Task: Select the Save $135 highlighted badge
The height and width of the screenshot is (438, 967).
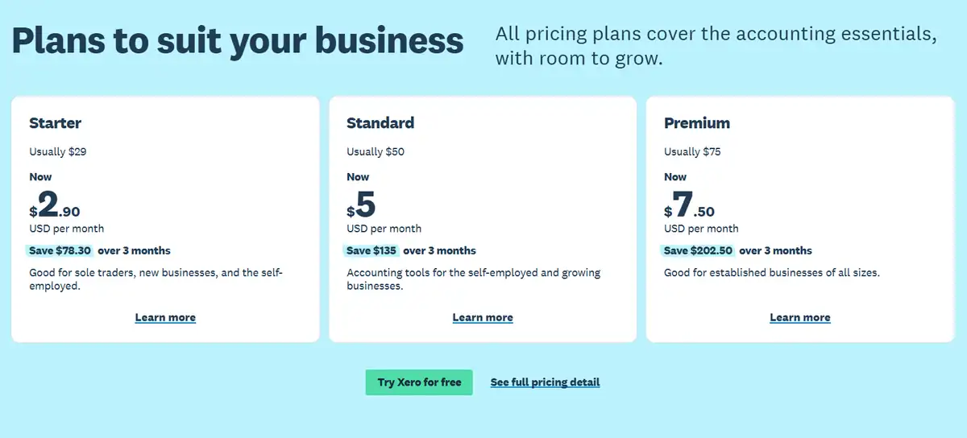Action: pyautogui.click(x=370, y=250)
